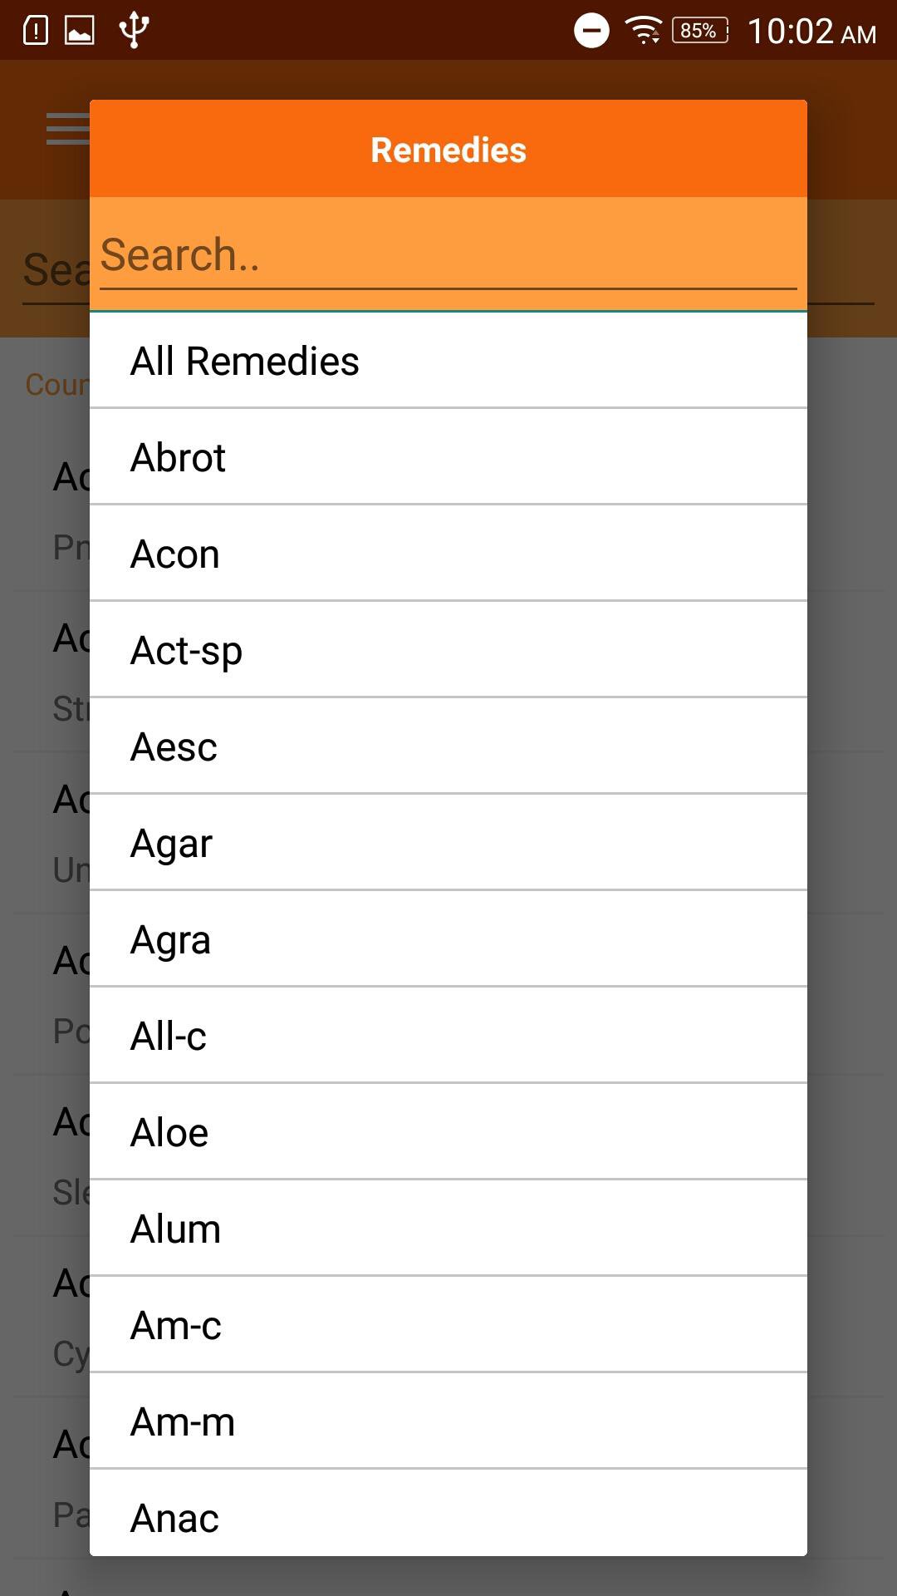Choose Acon from the remedies list
897x1596 pixels.
point(447,554)
